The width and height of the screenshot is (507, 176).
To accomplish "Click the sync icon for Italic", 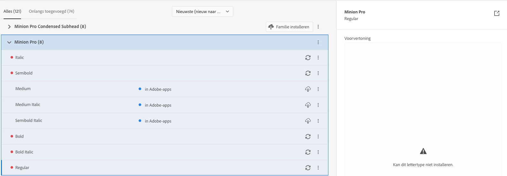I will (x=308, y=58).
